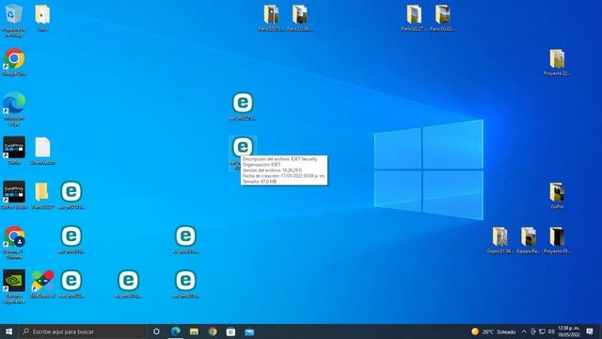Open File Explorer from the taskbar
The width and height of the screenshot is (602, 339).
pyautogui.click(x=194, y=331)
